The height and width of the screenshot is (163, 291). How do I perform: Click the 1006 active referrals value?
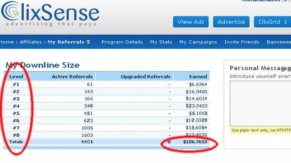87,128
